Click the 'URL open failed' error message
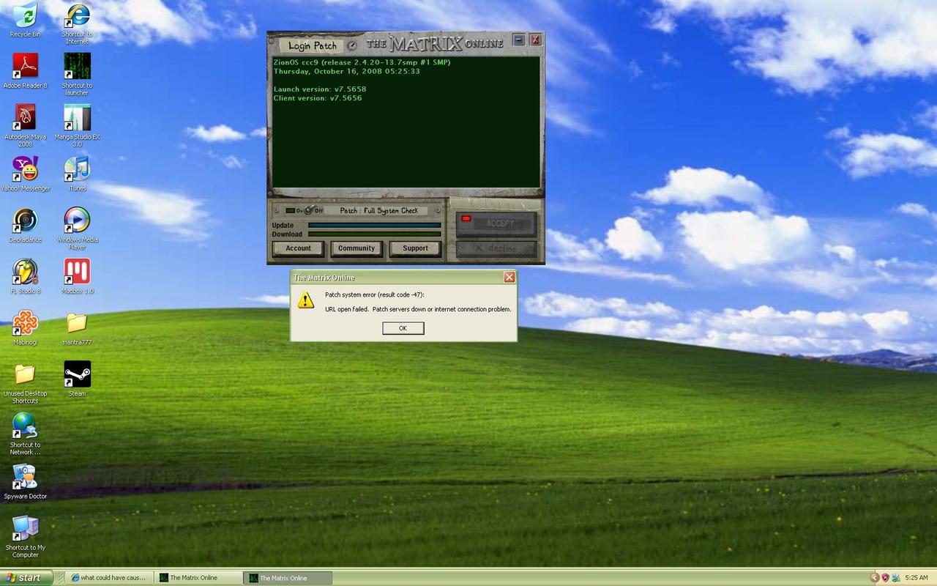The height and width of the screenshot is (586, 937). coord(418,309)
